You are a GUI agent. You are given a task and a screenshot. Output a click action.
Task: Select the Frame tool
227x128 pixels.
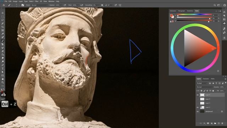2,31
